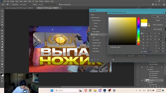
Task: Select the Eyedropper tool in the toolbox
Action: pos(2,28)
